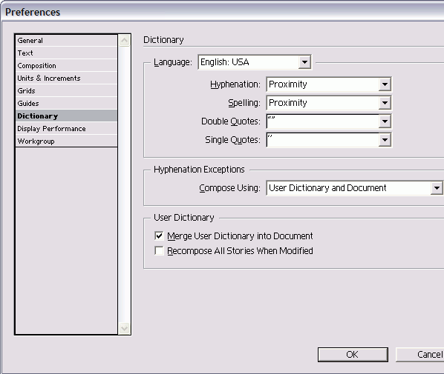Expand the Hyphenation Proximity dropdown

click(329, 84)
